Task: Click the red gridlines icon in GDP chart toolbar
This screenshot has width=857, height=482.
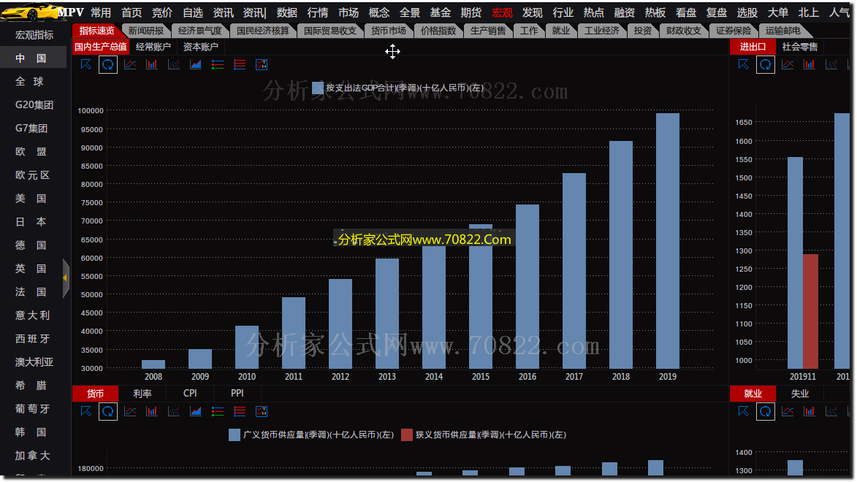Action: point(240,64)
